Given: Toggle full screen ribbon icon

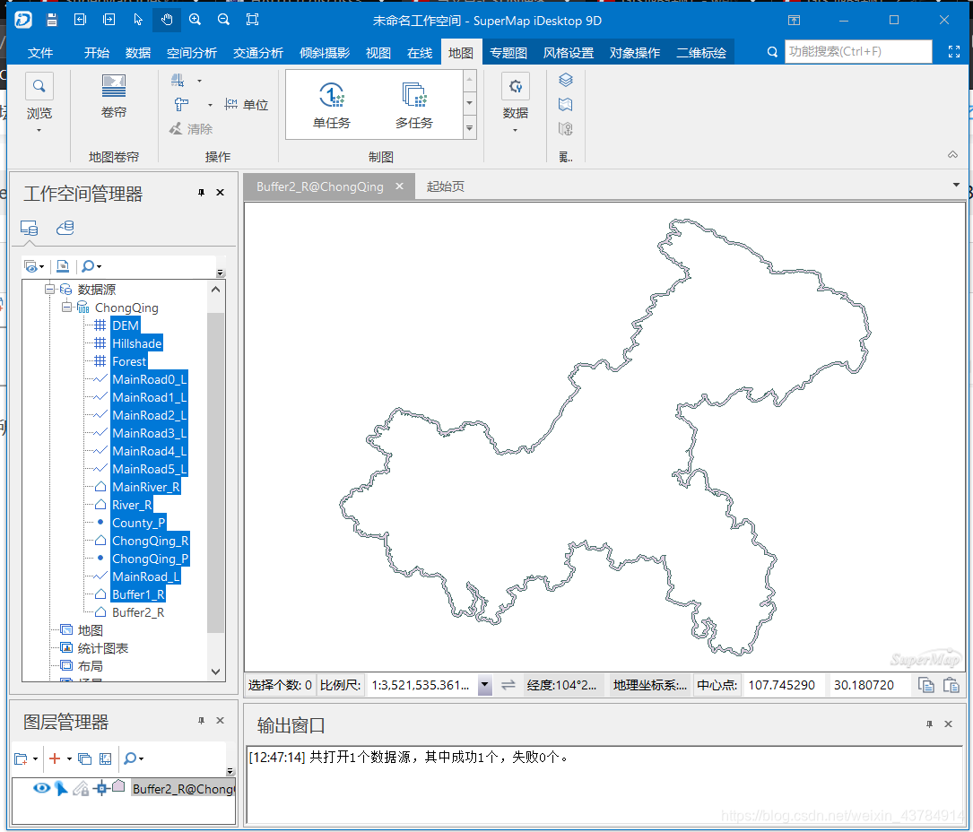Looking at the screenshot, I should [x=954, y=51].
